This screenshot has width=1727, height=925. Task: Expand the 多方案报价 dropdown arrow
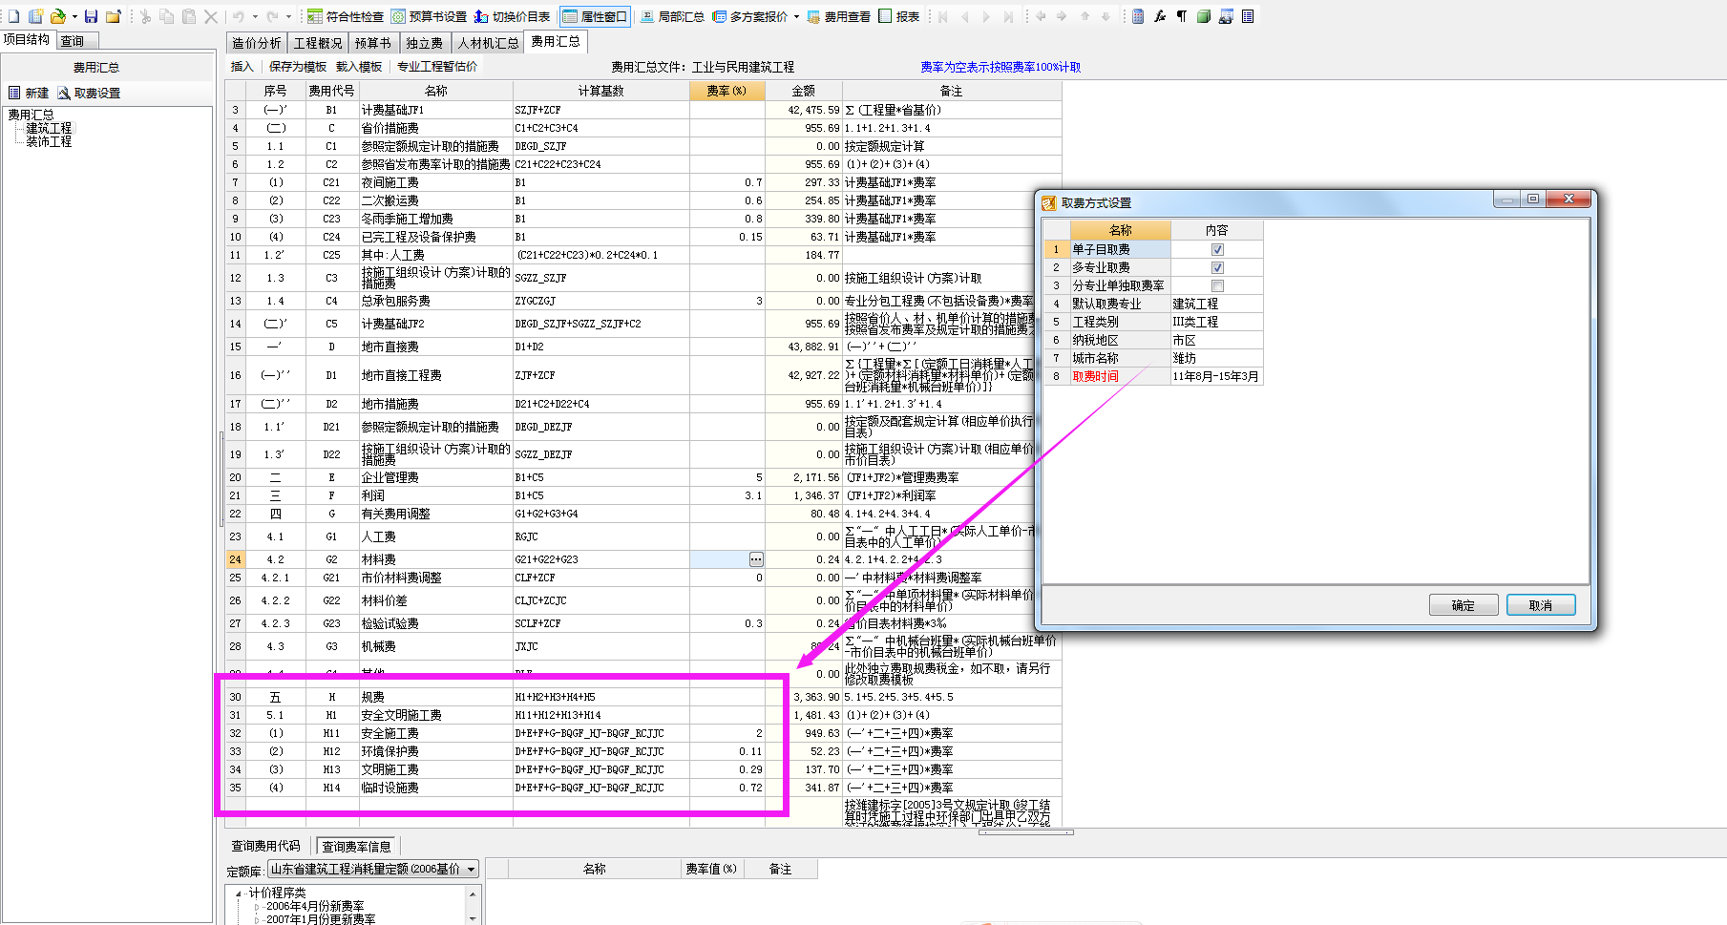tap(796, 16)
